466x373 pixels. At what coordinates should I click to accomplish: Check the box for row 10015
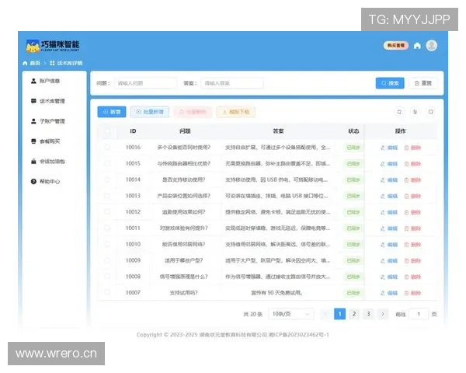(x=107, y=163)
